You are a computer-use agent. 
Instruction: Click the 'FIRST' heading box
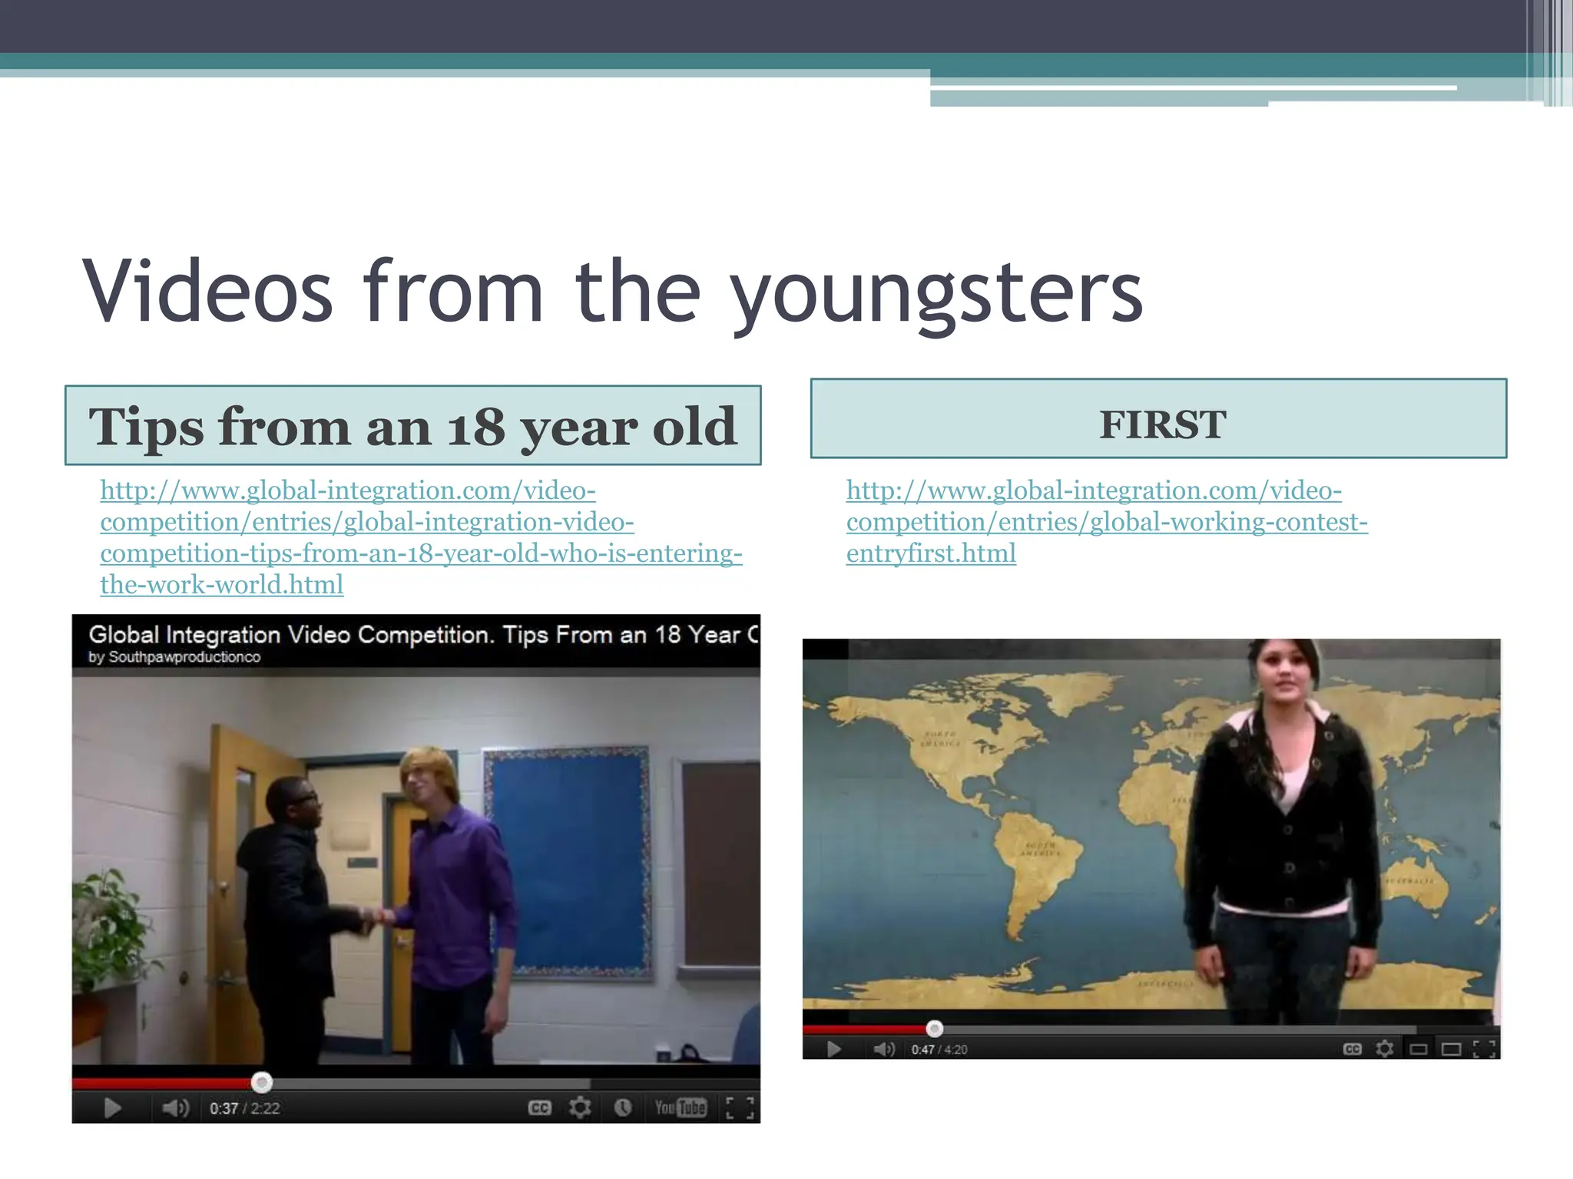pyautogui.click(x=1158, y=418)
